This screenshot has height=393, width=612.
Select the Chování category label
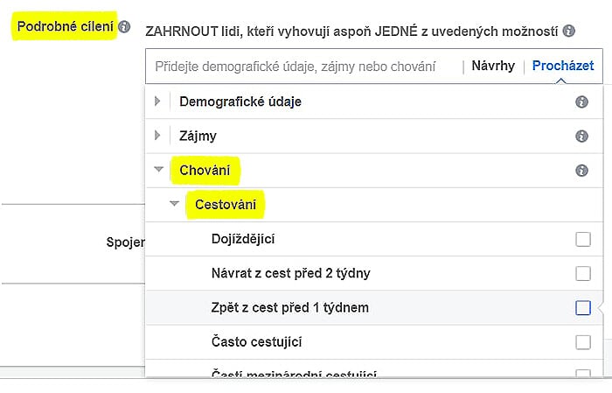coord(205,171)
